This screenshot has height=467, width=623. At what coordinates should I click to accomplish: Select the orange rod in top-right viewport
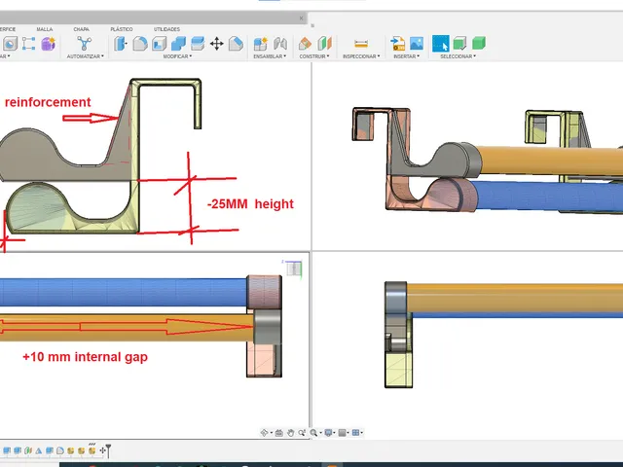[550, 161]
